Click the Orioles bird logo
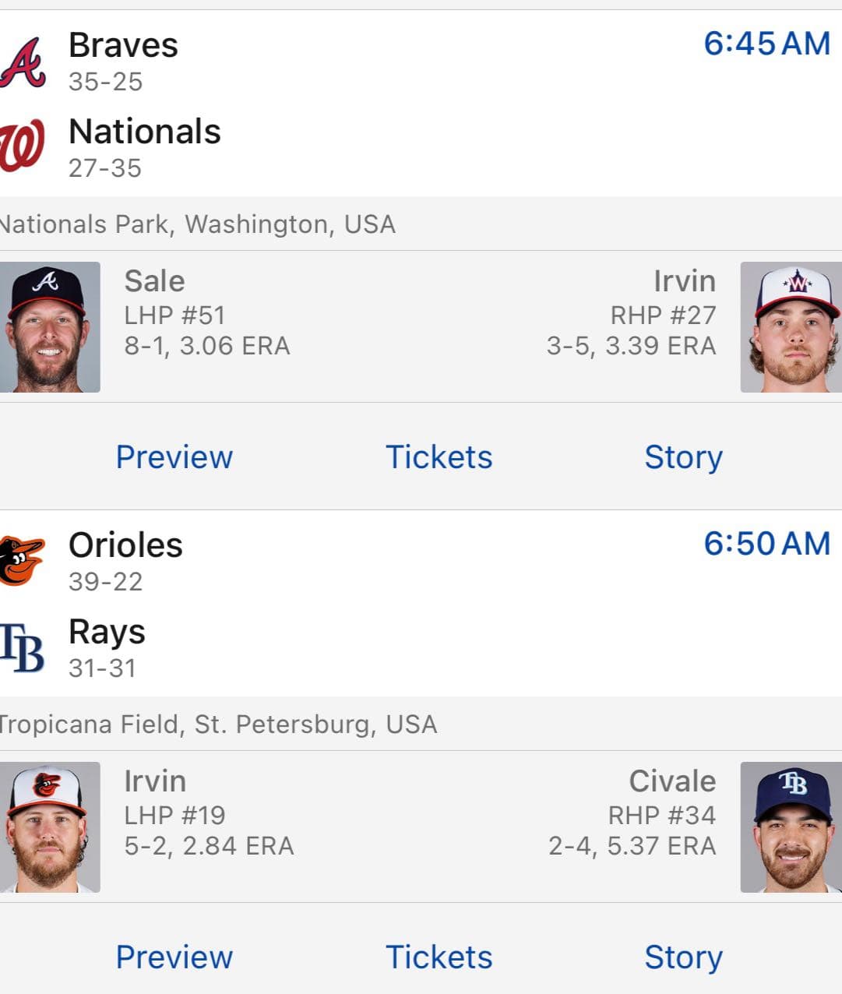This screenshot has width=842, height=994. (22, 561)
